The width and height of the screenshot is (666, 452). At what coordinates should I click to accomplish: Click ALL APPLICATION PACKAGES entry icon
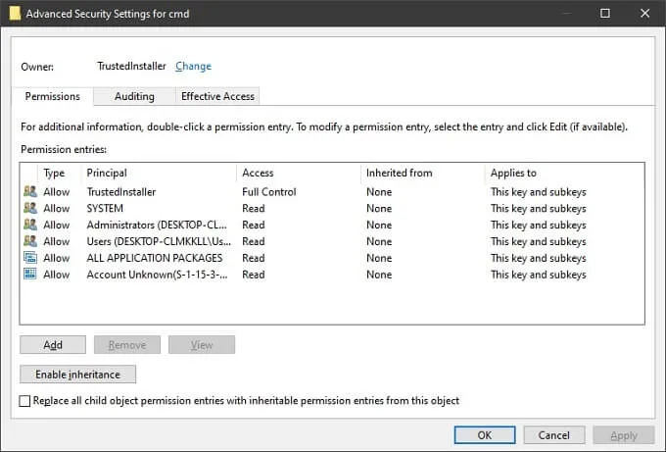click(x=29, y=258)
